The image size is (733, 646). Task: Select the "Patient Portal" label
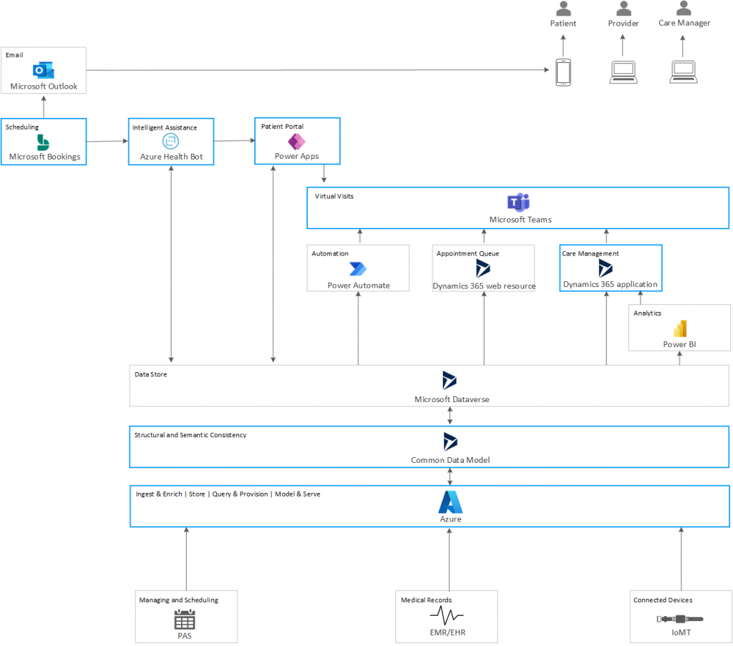click(x=282, y=127)
